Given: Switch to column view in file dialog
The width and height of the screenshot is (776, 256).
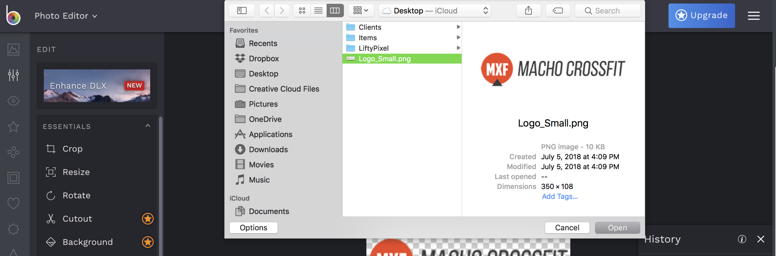Looking at the screenshot, I should [x=335, y=11].
